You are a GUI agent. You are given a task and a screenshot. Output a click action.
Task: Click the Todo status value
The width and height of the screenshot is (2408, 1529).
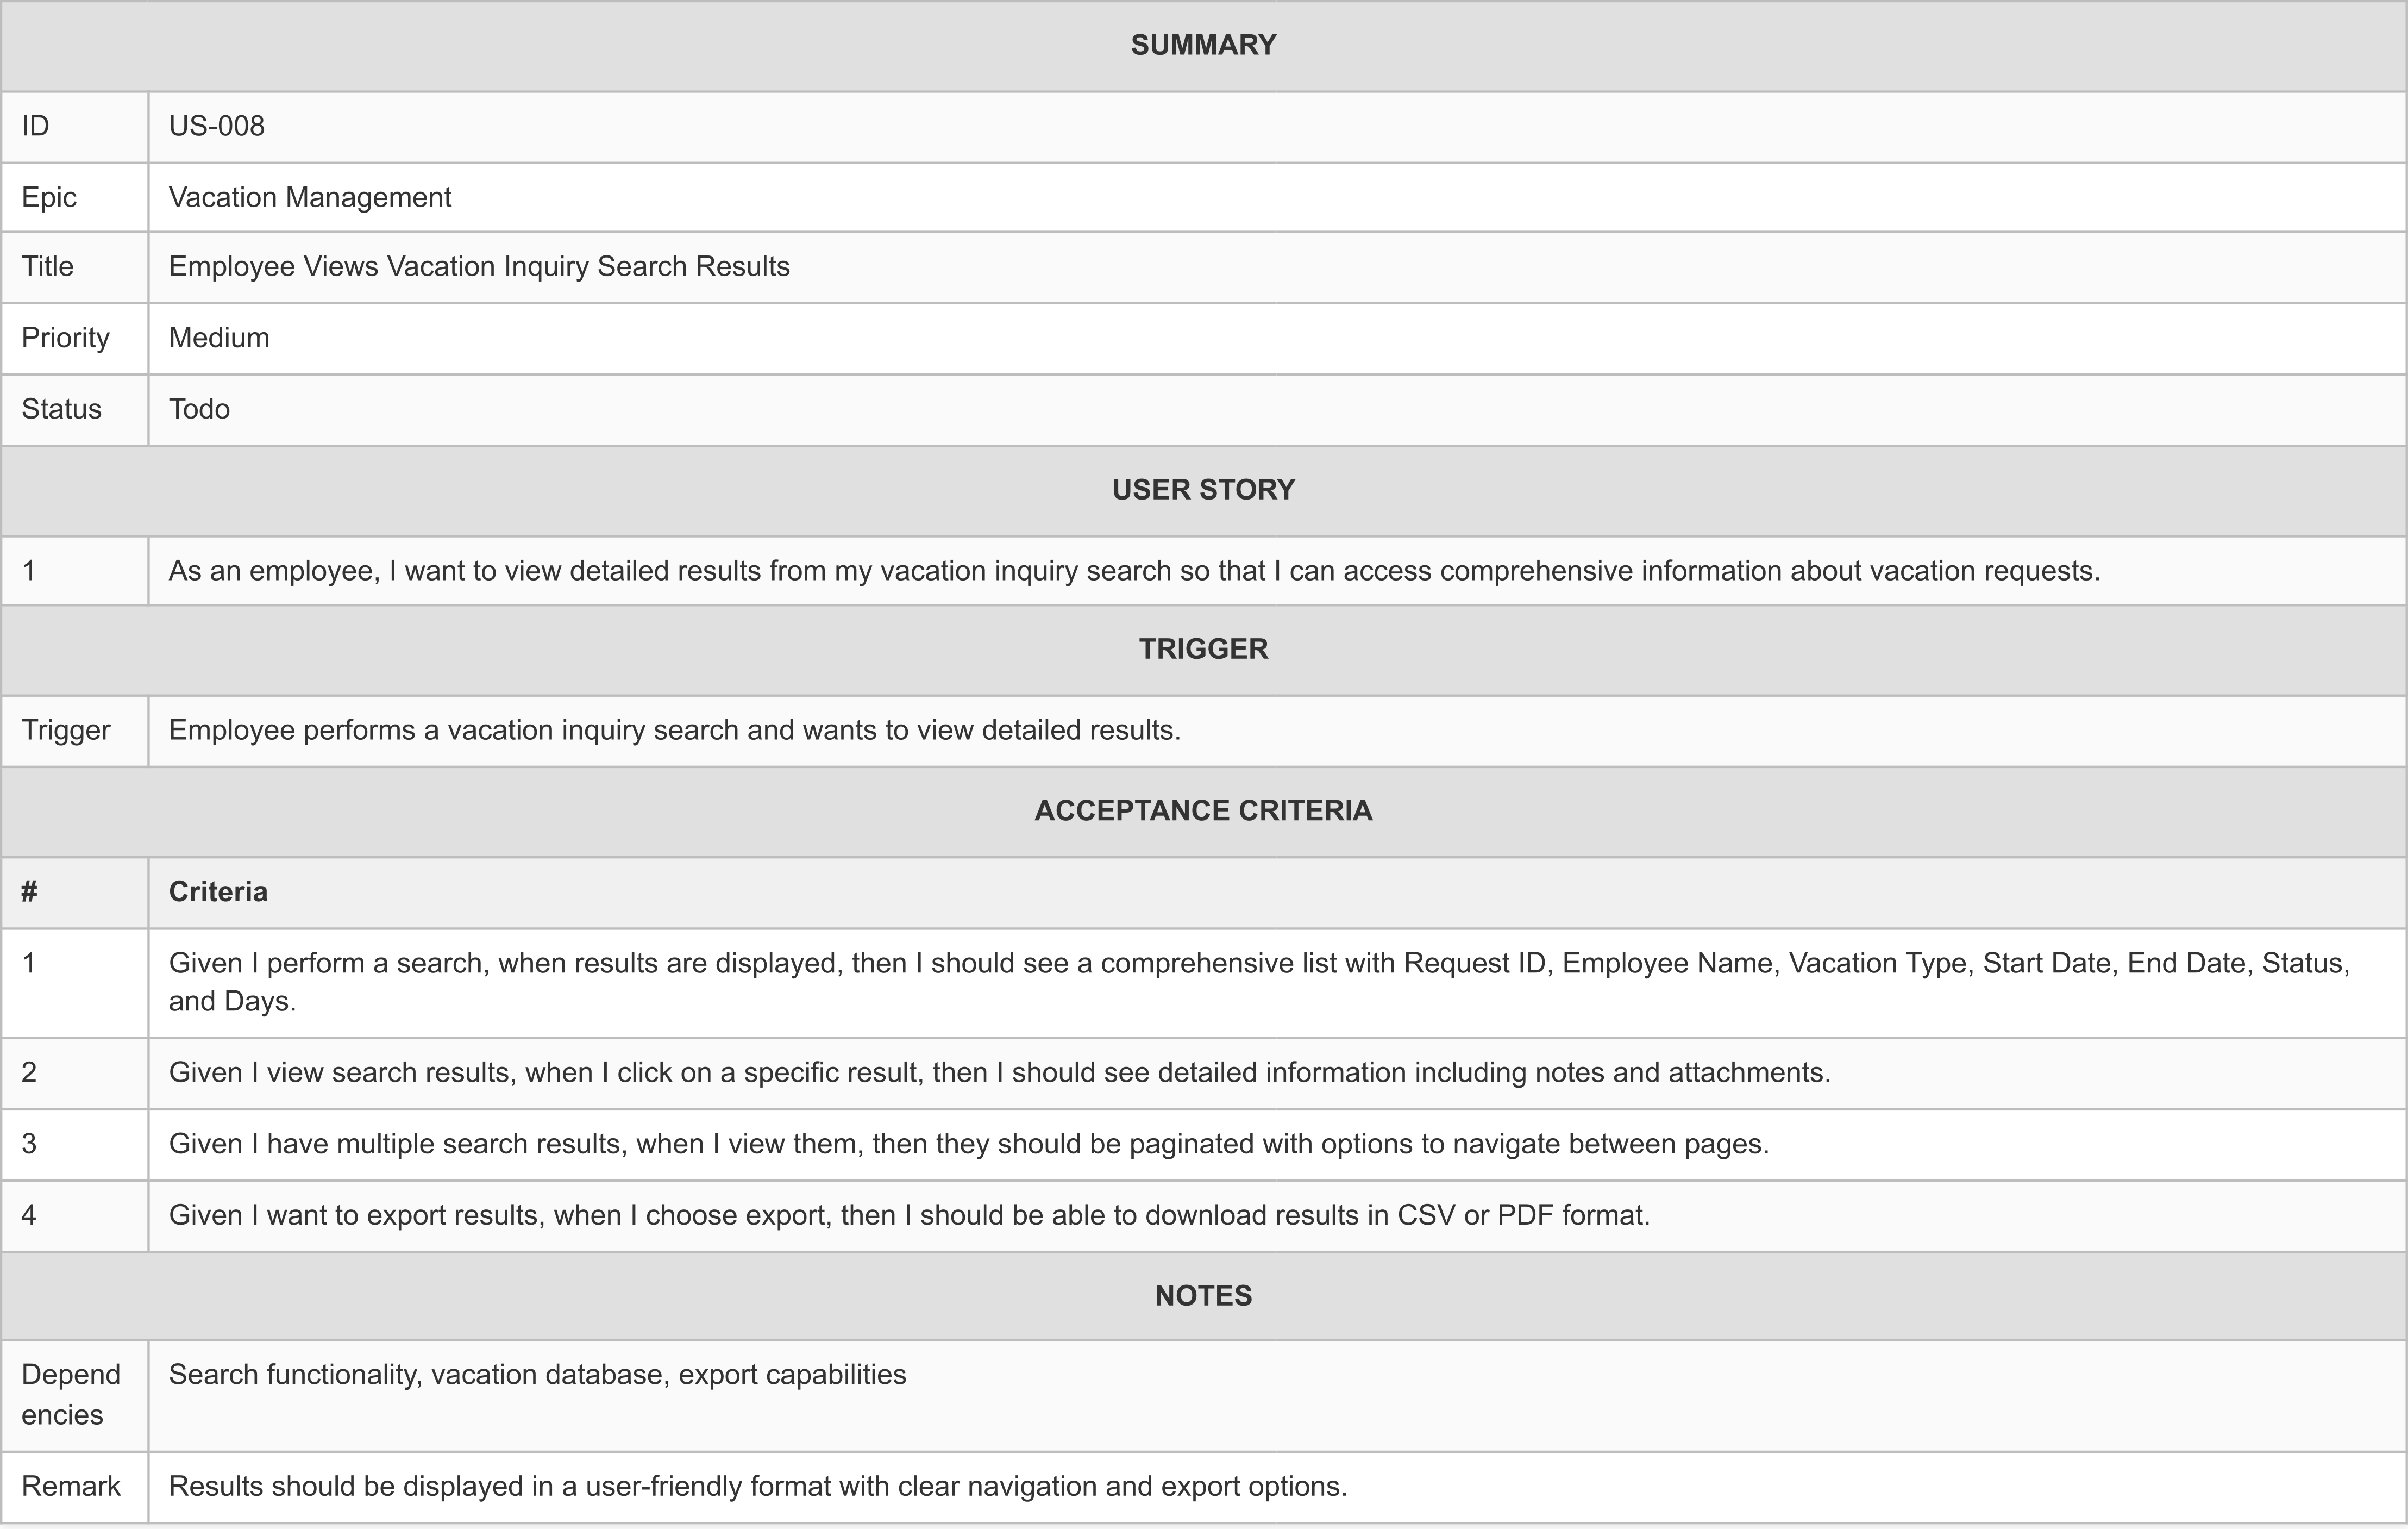click(x=199, y=409)
